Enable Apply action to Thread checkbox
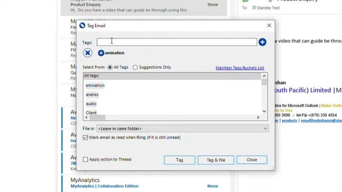Image resolution: width=342 pixels, height=192 pixels. click(85, 159)
